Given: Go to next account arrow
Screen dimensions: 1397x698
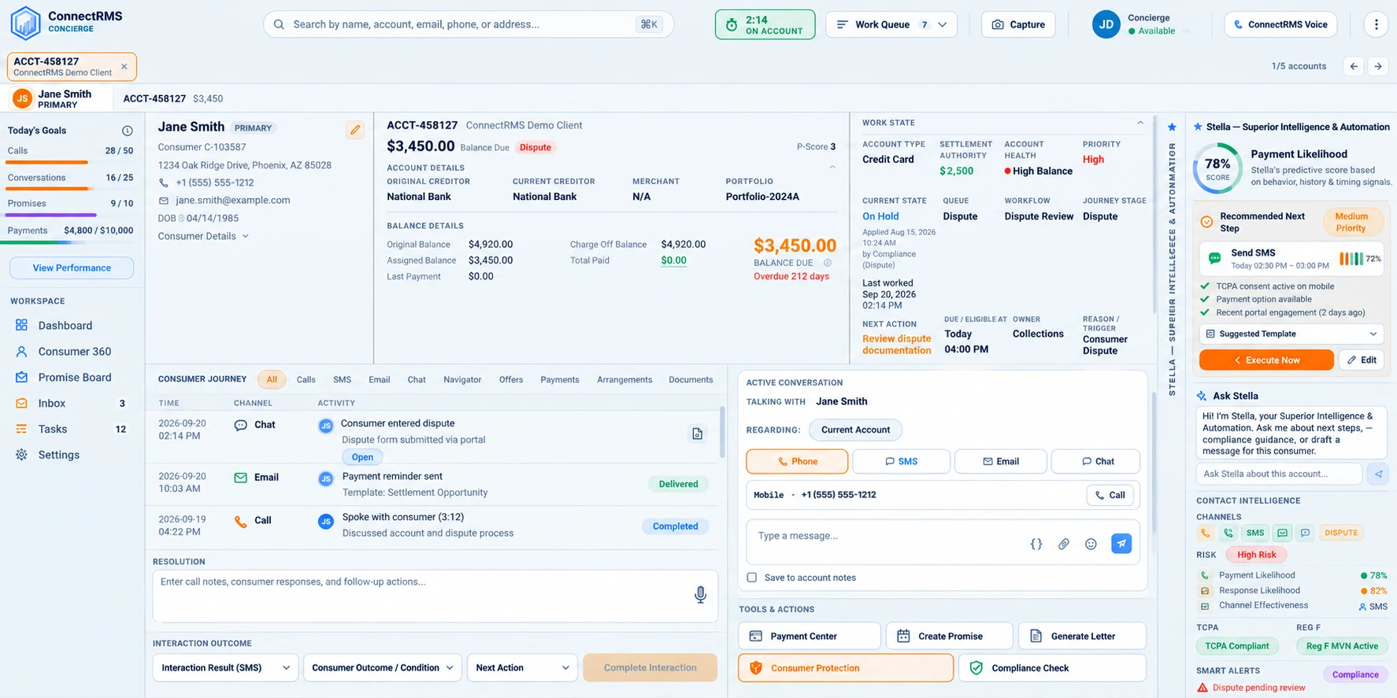Looking at the screenshot, I should pos(1378,66).
